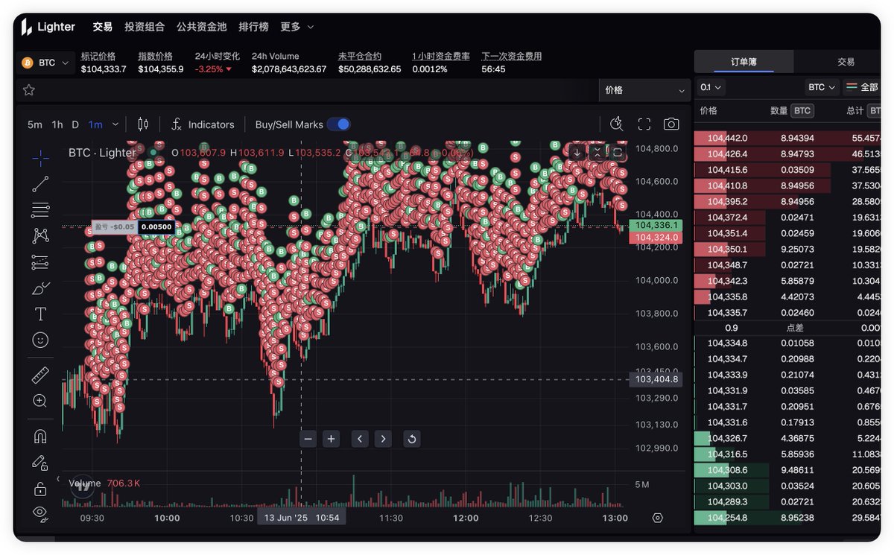The height and width of the screenshot is (555, 894).
Task: Select the trend line drawing tool
Action: (40, 183)
